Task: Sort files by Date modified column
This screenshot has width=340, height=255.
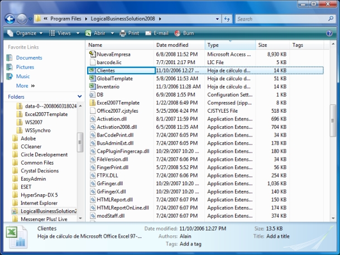Action: [172, 45]
